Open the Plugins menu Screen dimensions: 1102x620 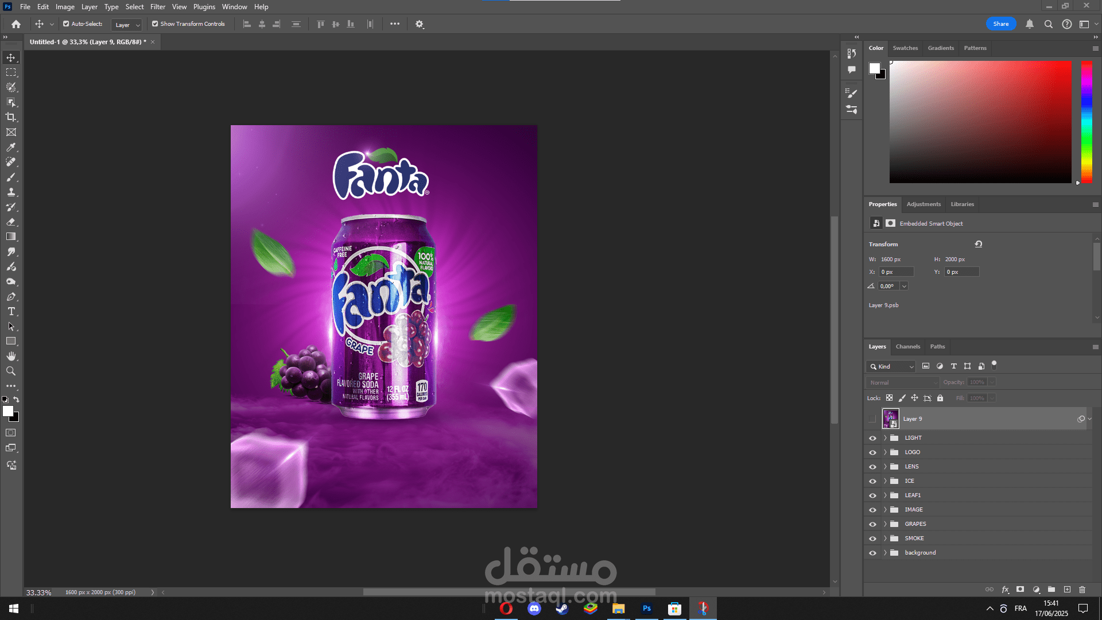point(204,7)
